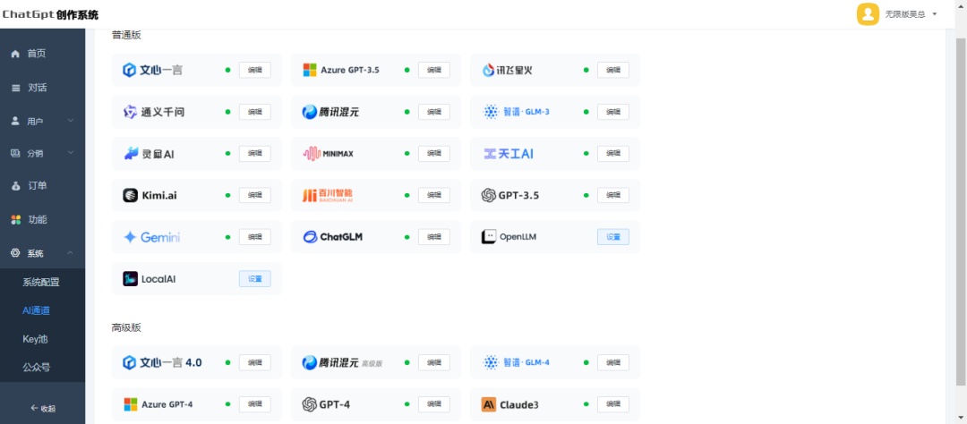967x424 pixels.
Task: Click the 灵犀AI logo icon
Action: (131, 154)
